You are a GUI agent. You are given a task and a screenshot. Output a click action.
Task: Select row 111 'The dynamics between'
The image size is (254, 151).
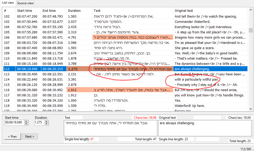coord(125,64)
